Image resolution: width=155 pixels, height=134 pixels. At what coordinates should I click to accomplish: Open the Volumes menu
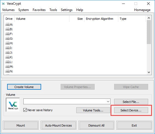click(9, 10)
